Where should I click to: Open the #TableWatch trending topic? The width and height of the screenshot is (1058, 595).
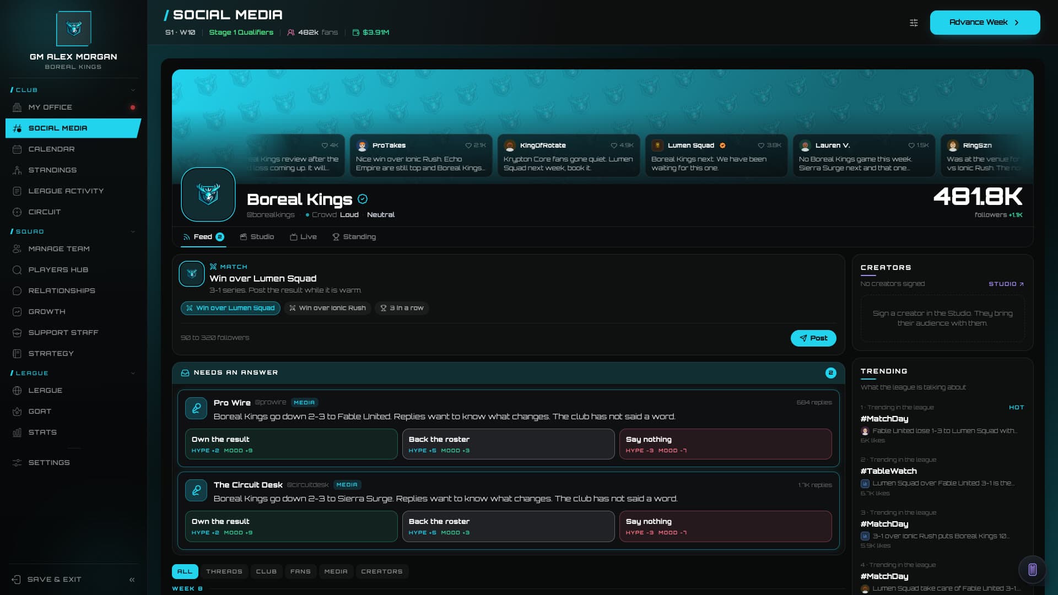click(942, 477)
